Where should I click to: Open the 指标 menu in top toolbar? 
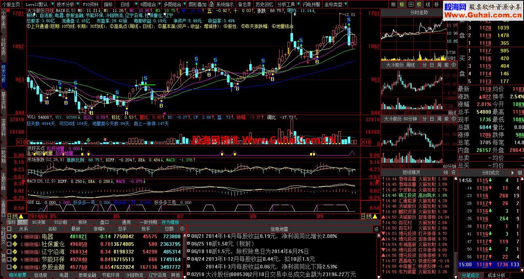108,4
